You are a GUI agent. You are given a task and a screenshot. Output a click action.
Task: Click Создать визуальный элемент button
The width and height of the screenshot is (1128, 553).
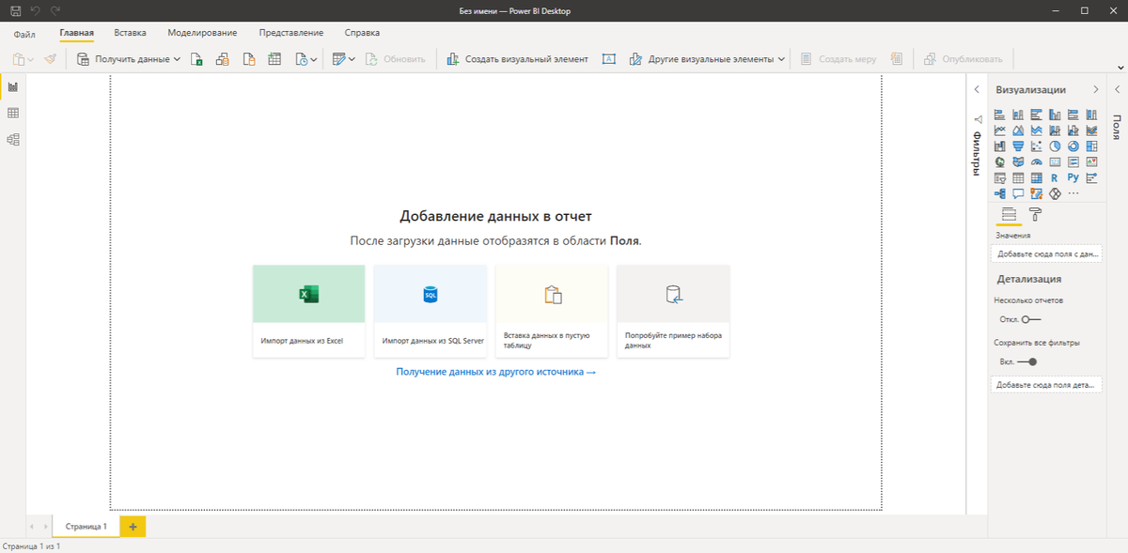click(517, 59)
